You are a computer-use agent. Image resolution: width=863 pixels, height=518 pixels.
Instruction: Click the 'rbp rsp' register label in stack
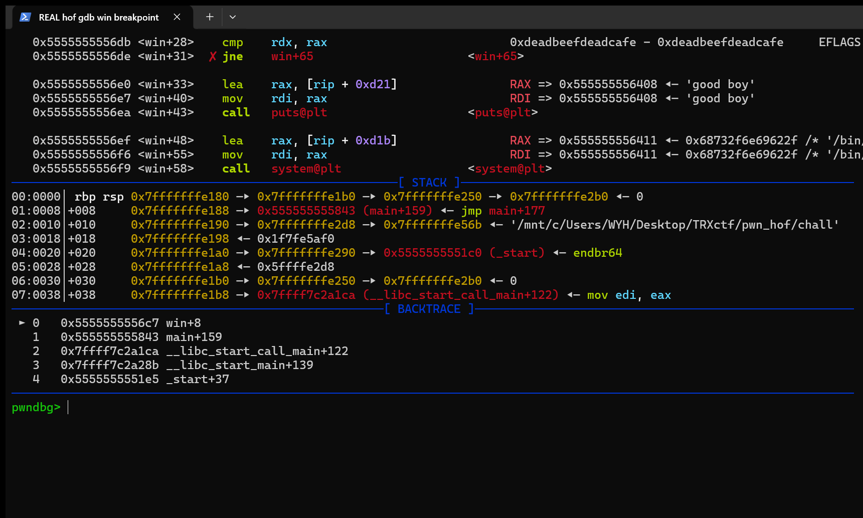pos(99,197)
